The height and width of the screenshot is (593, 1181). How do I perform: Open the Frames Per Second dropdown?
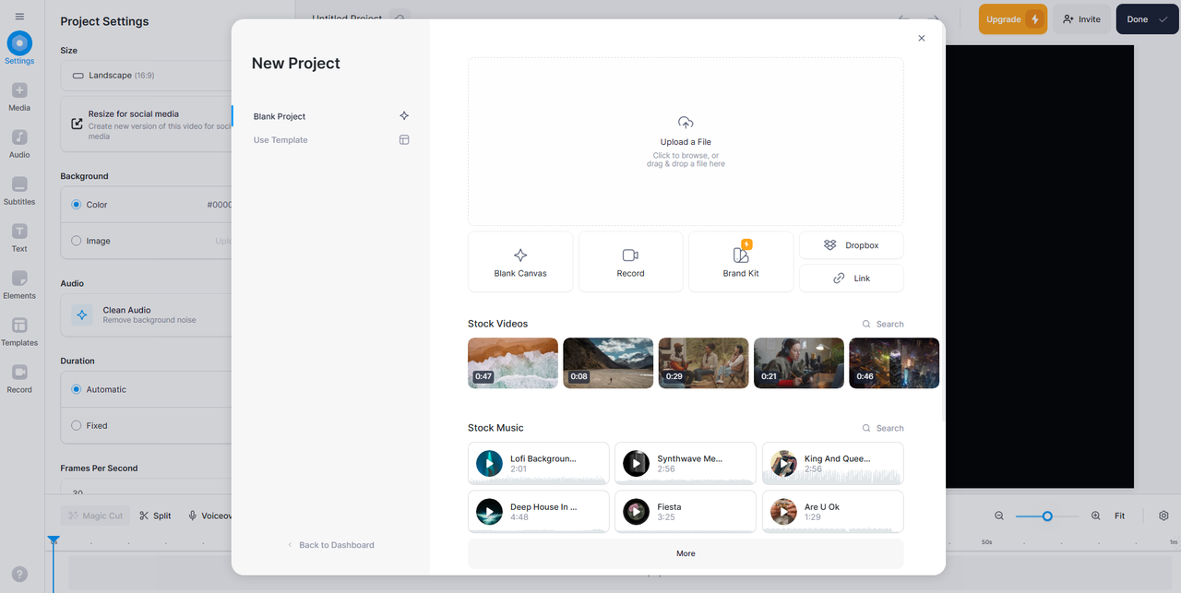tap(146, 490)
